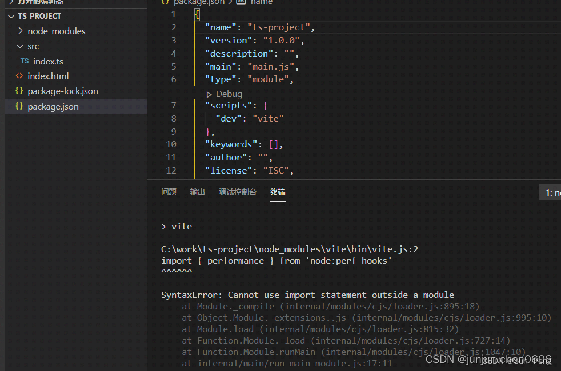
Task: Click the "> vite" command line in terminal
Action: tap(177, 227)
